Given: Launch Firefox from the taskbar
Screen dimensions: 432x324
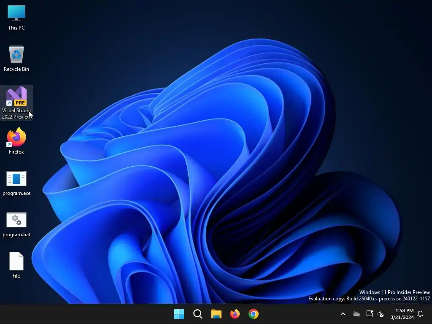Looking at the screenshot, I should (235, 314).
